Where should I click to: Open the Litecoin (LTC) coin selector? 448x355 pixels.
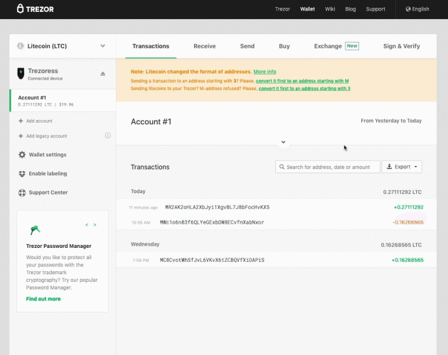(x=63, y=46)
